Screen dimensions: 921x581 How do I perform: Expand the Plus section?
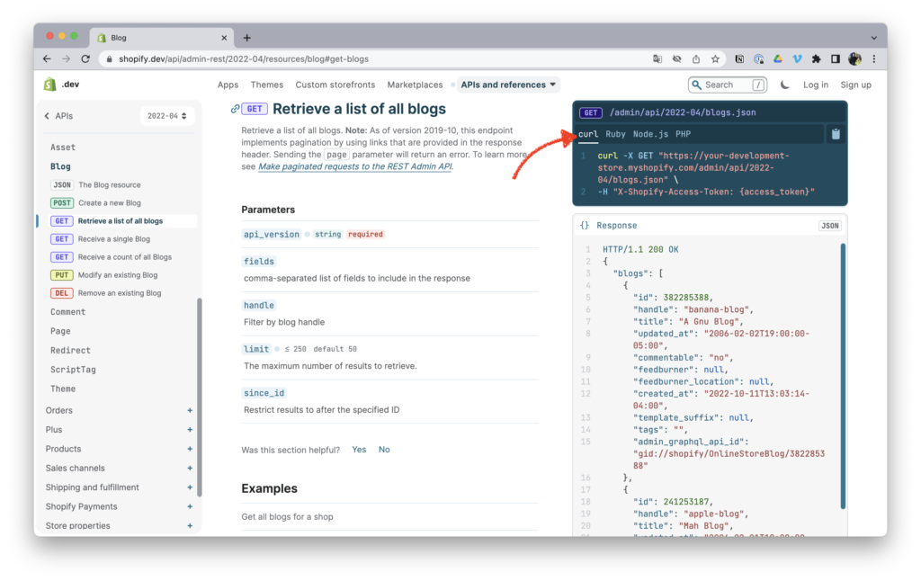(x=190, y=430)
